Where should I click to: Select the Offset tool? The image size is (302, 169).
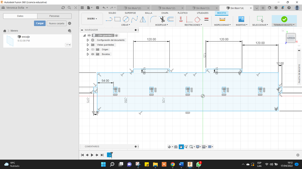pos(170,19)
